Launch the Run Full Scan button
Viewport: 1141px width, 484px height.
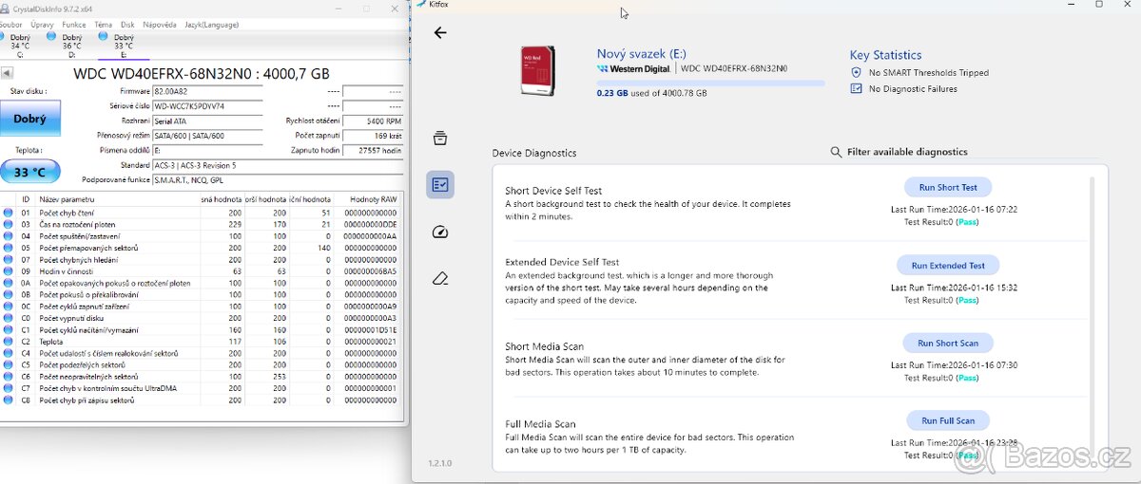(x=946, y=420)
